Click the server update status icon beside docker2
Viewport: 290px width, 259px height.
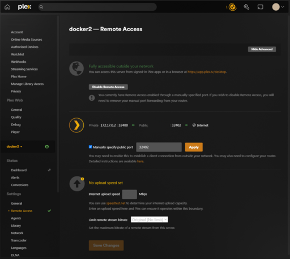pyautogui.click(x=47, y=146)
